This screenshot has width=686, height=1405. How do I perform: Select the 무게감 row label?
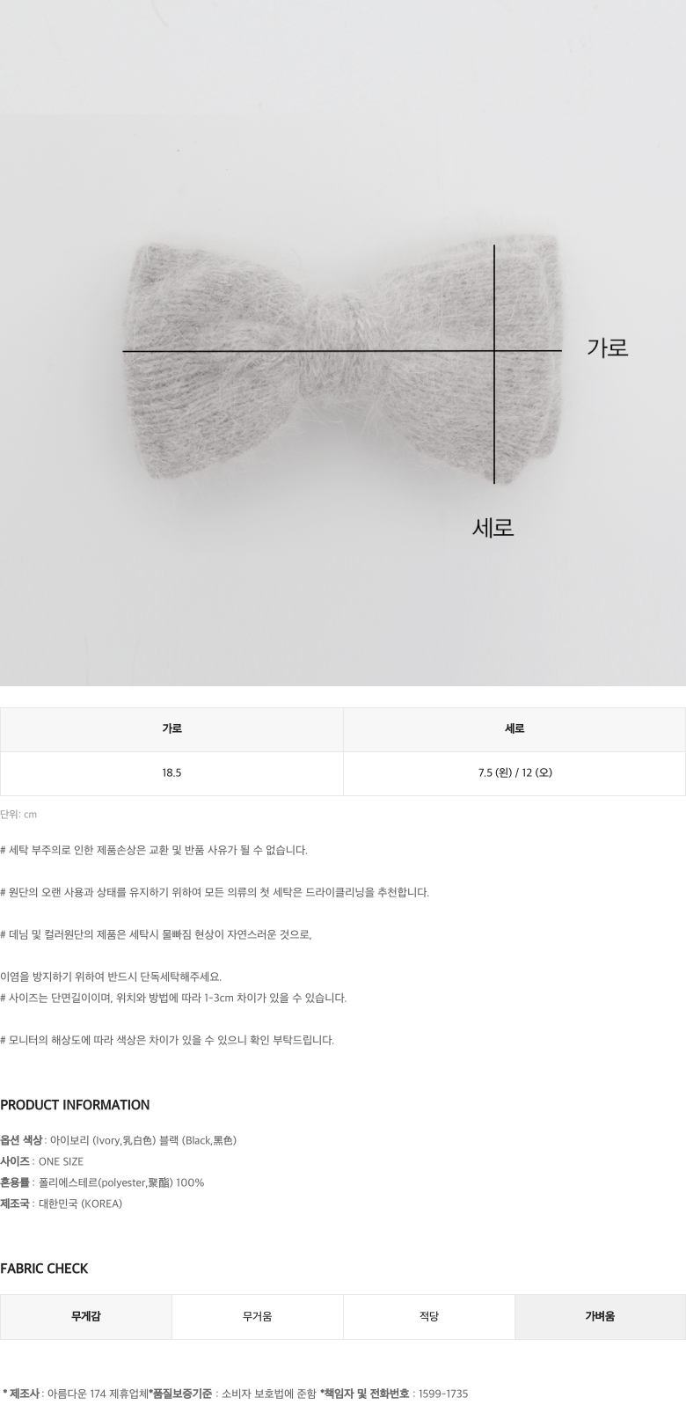tap(86, 1317)
